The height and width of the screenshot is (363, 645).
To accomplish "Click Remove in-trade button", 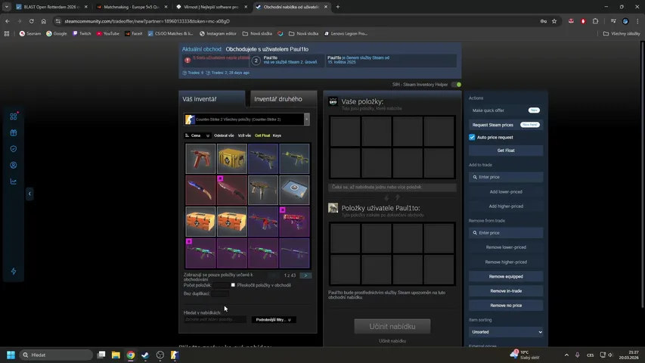I will [x=506, y=291].
